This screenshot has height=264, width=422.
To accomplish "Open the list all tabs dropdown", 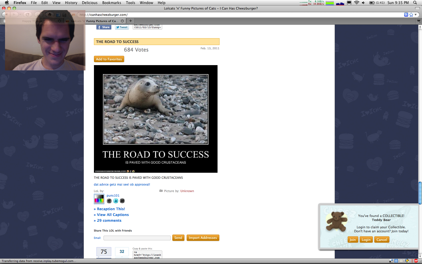I will (419, 21).
